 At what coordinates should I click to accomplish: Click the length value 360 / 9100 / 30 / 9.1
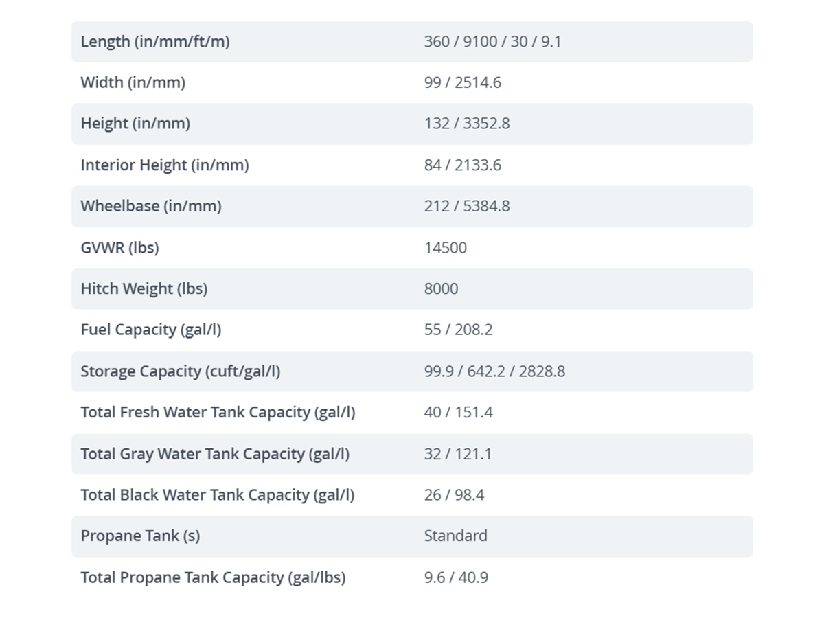coord(492,42)
